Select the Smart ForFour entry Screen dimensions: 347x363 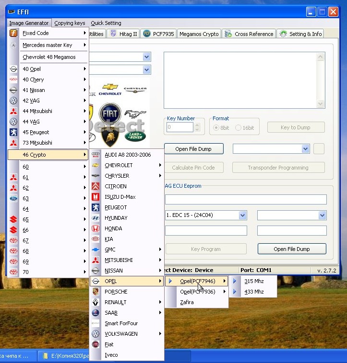click(x=127, y=323)
